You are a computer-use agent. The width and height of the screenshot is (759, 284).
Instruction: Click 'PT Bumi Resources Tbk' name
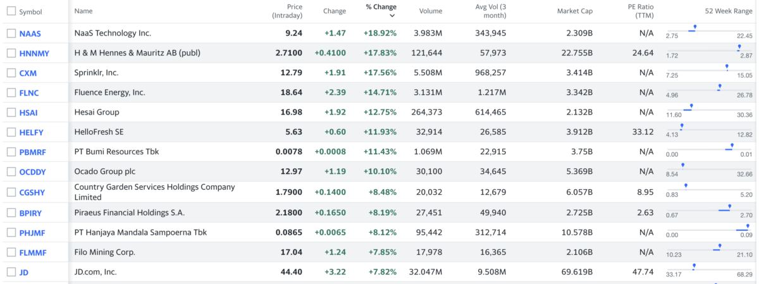(116, 152)
